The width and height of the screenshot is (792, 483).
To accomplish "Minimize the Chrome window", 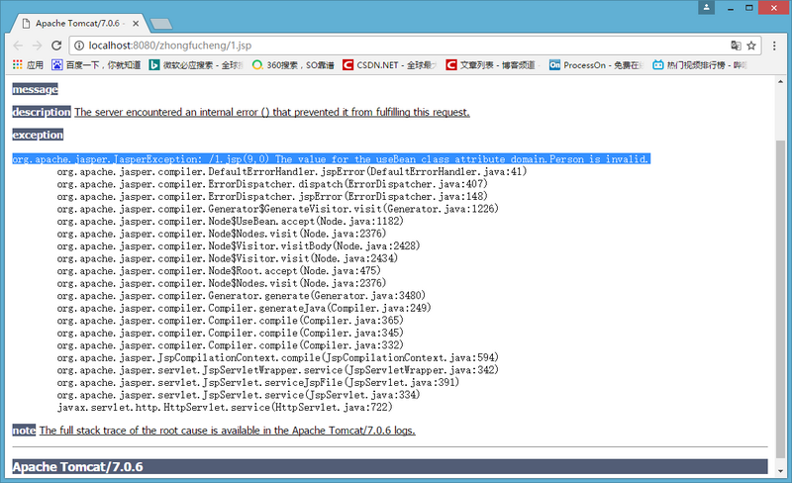I will click(x=730, y=8).
